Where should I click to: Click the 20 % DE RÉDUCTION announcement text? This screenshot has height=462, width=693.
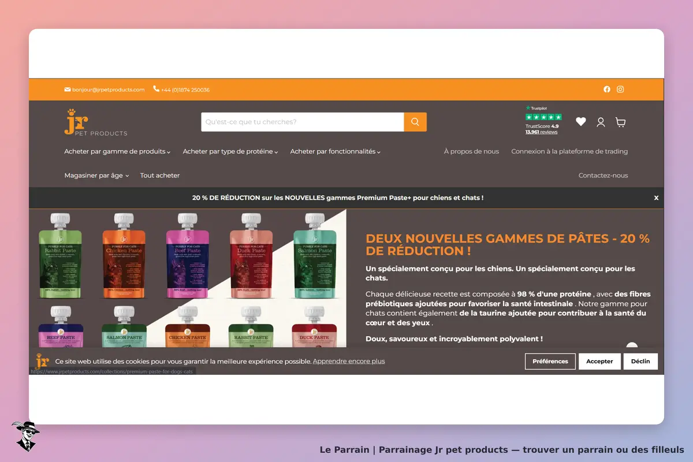(338, 198)
